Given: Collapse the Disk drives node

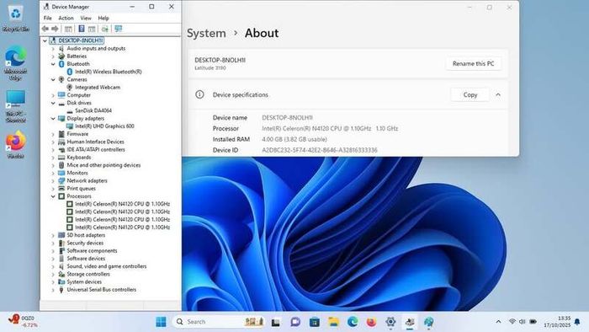Looking at the screenshot, I should click(53, 103).
